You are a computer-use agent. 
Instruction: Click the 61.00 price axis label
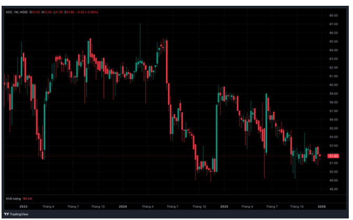pyautogui.click(x=333, y=76)
